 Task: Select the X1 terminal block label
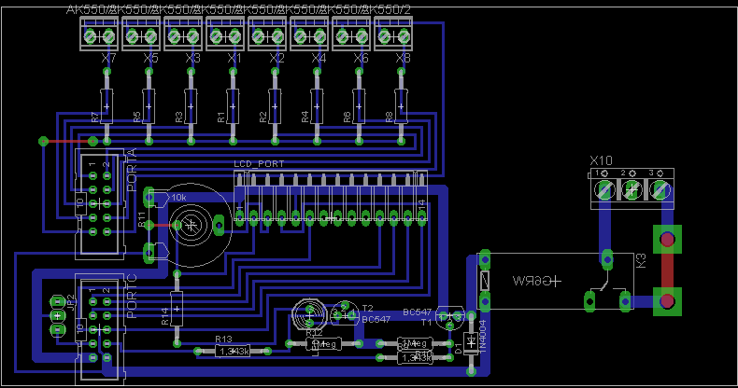click(x=234, y=58)
